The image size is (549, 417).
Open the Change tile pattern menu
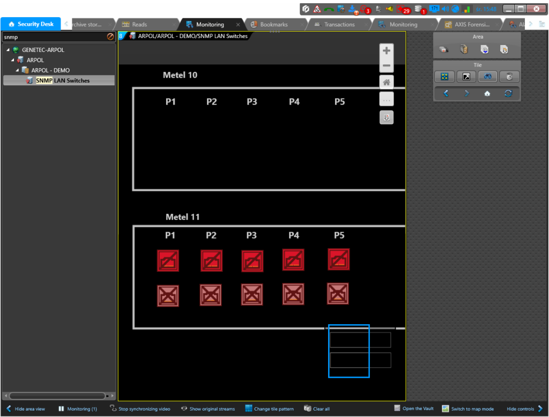click(x=269, y=409)
